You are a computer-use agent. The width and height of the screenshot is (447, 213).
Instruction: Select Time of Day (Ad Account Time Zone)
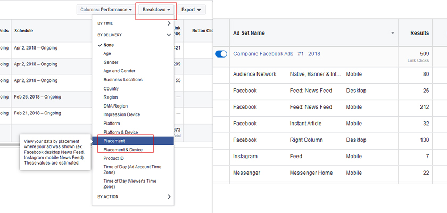click(133, 170)
